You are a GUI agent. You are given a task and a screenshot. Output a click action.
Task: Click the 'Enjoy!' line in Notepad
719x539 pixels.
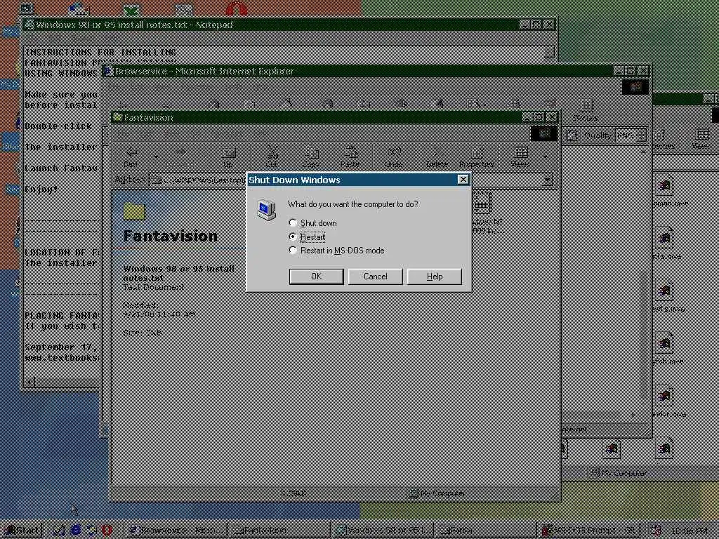pos(41,189)
